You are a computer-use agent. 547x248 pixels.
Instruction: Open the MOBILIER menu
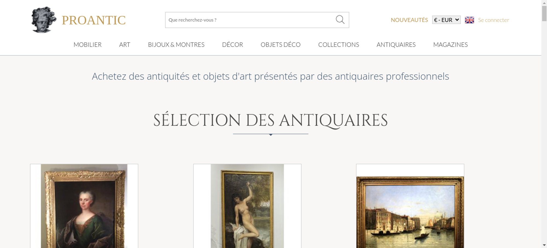point(88,45)
